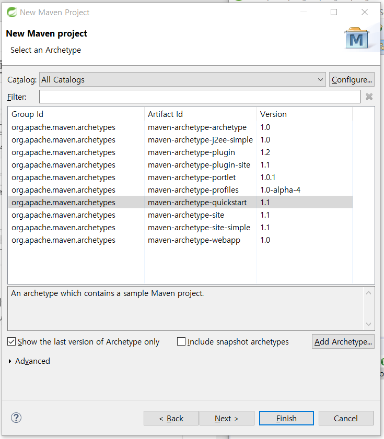Viewport: 384px width, 439px height.
Task: Select maven-archetype-profiles row
Action: [x=180, y=190]
